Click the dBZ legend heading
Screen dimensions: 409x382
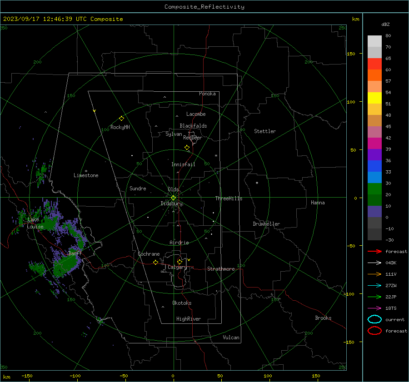[x=385, y=24]
